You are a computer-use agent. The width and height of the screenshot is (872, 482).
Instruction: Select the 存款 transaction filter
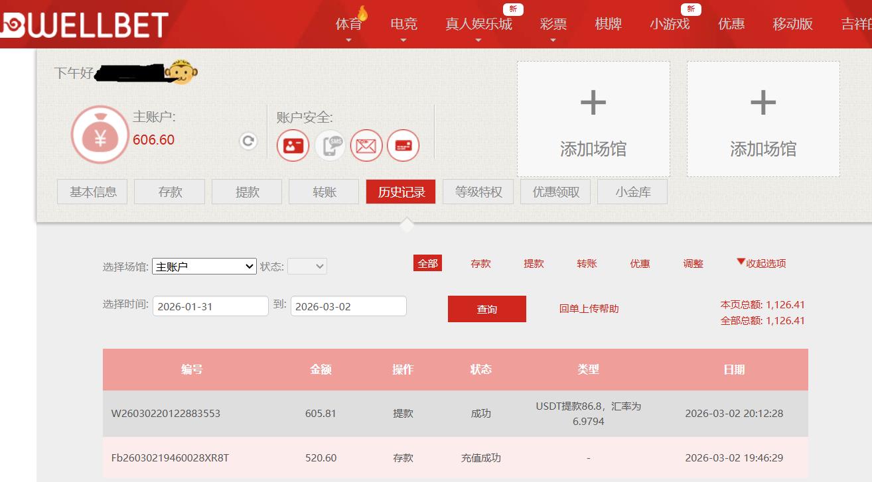[480, 263]
